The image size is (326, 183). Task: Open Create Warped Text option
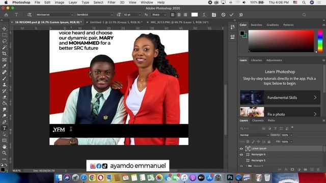(x=204, y=15)
